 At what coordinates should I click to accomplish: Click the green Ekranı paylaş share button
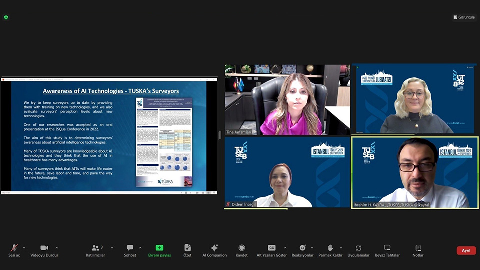[x=159, y=250]
